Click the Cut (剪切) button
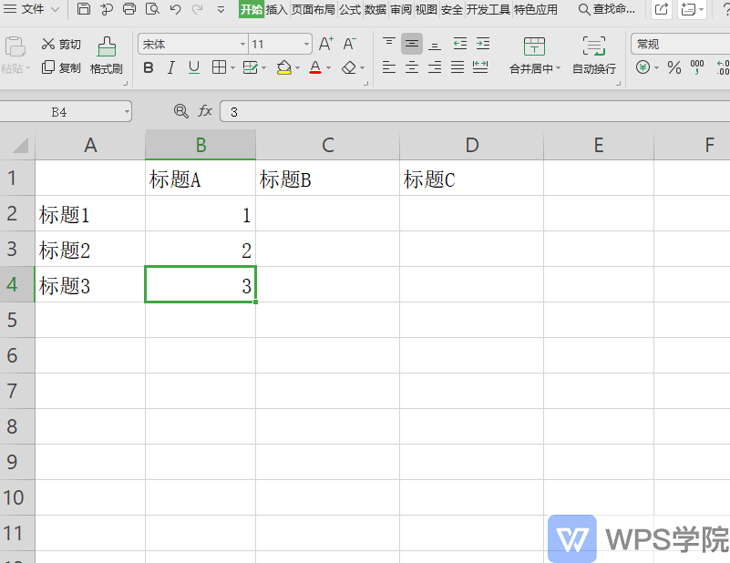 (61, 45)
